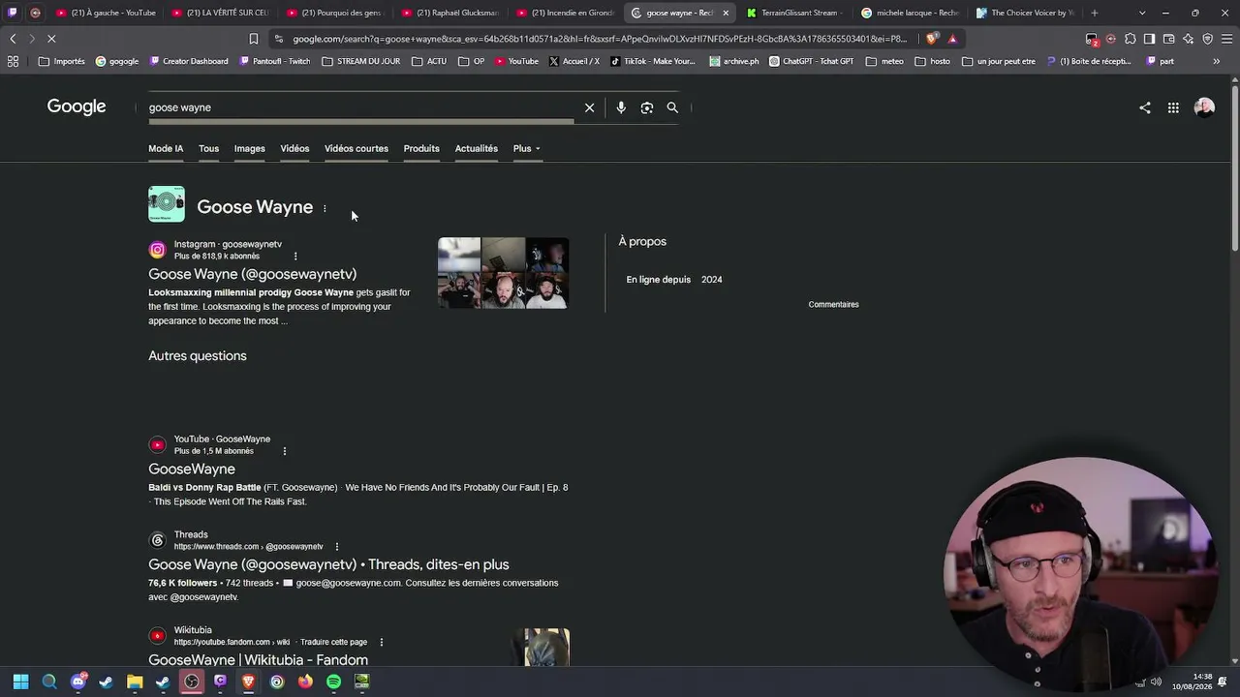The width and height of the screenshot is (1240, 697).
Task: Start voice search with the microphone icon
Action: 621,107
